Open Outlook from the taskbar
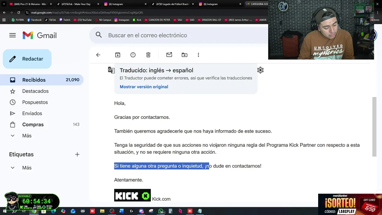 click(x=73, y=211)
